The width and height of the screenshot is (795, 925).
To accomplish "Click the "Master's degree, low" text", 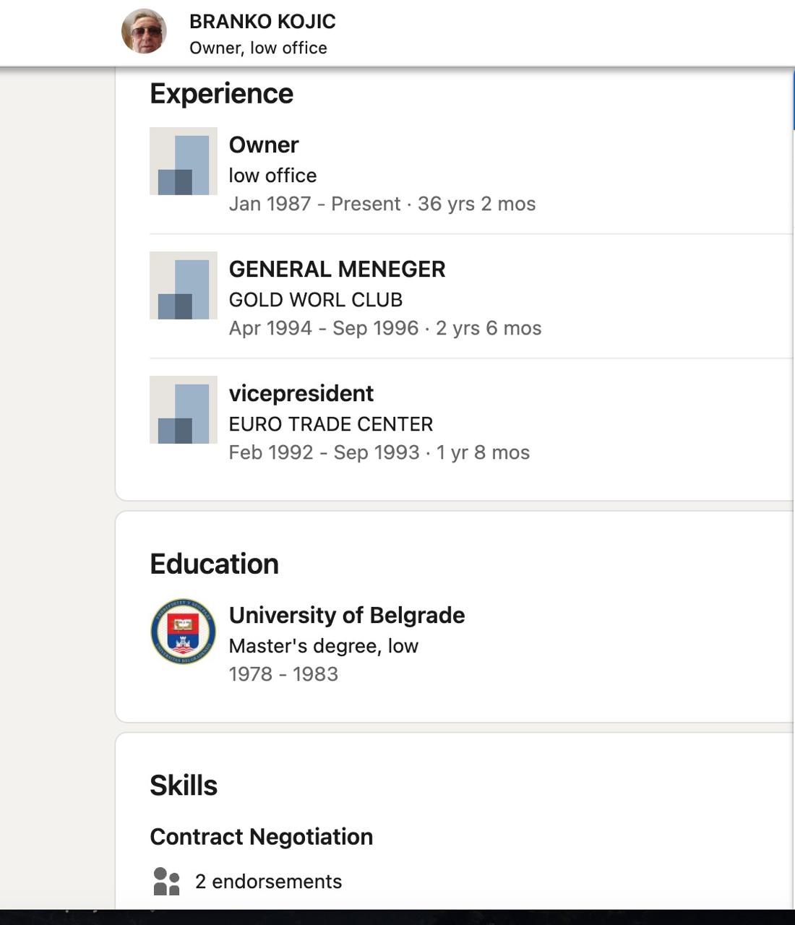I will click(323, 645).
